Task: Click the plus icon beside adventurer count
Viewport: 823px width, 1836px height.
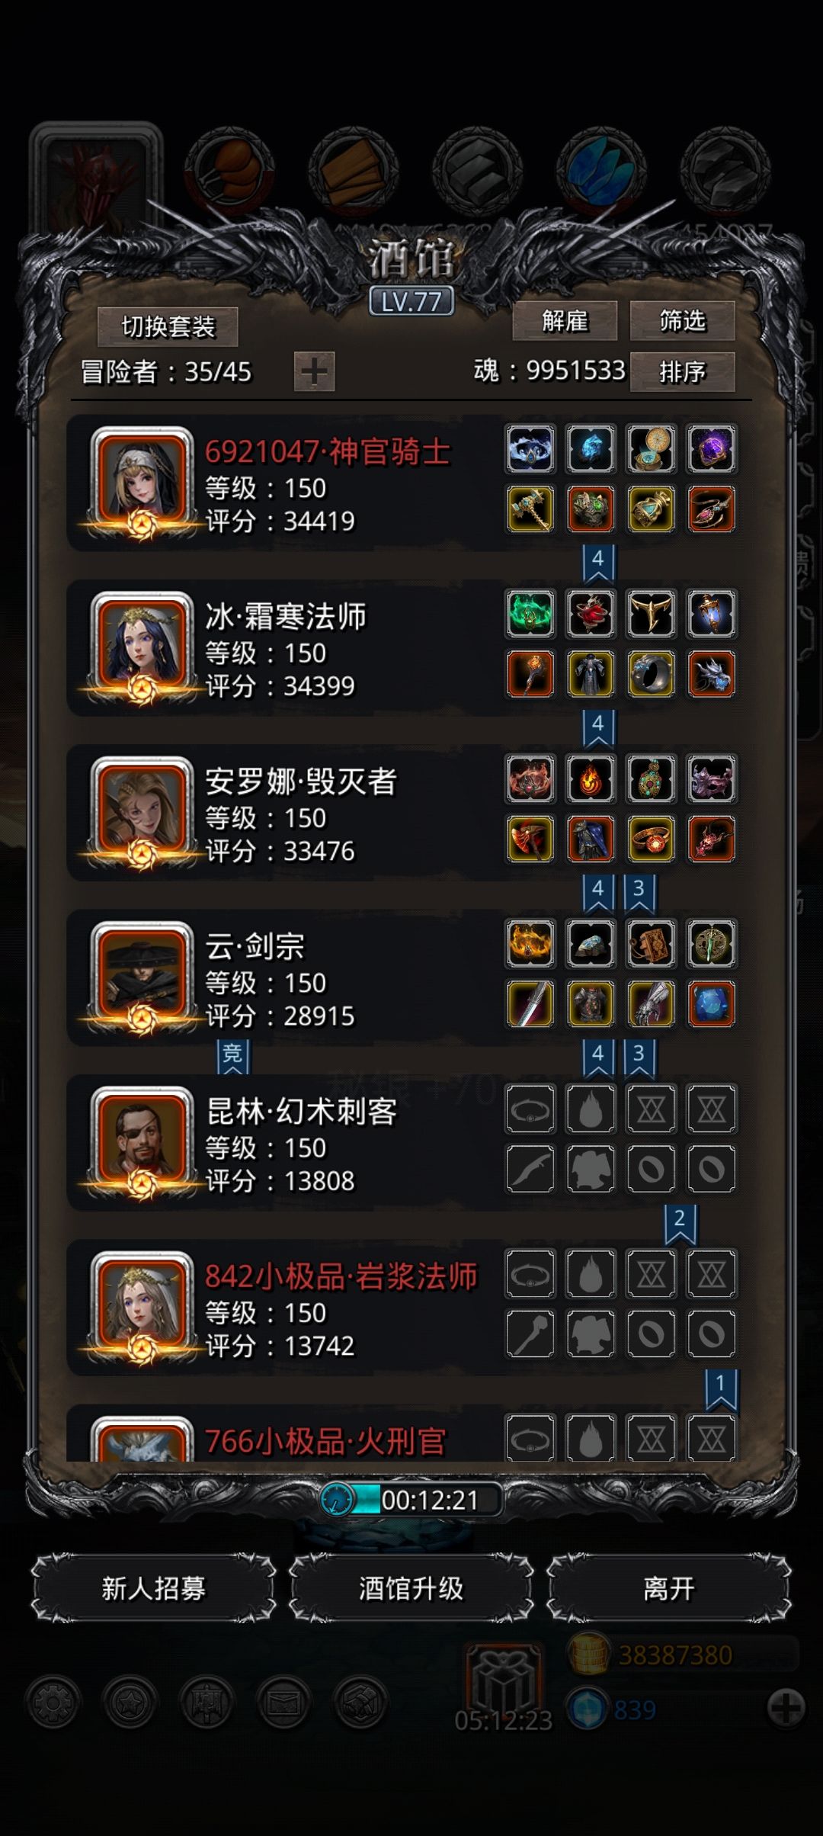Action: [x=314, y=372]
